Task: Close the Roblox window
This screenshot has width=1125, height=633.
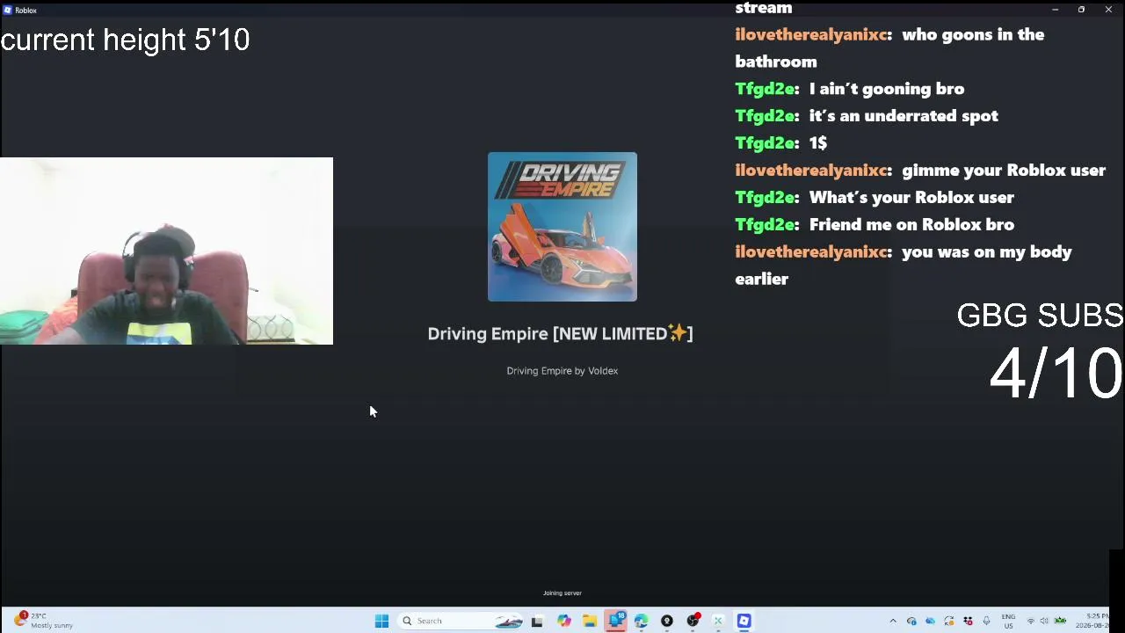Action: (x=1108, y=10)
